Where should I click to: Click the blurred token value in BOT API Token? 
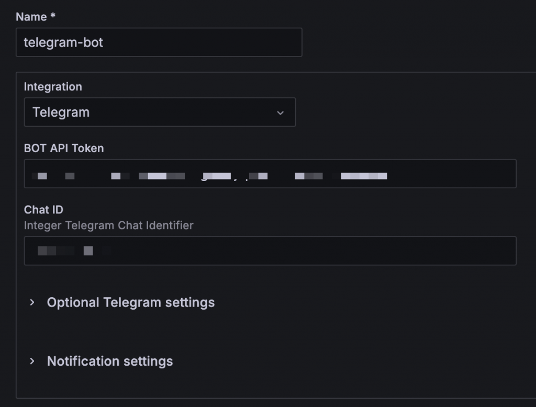(209, 176)
